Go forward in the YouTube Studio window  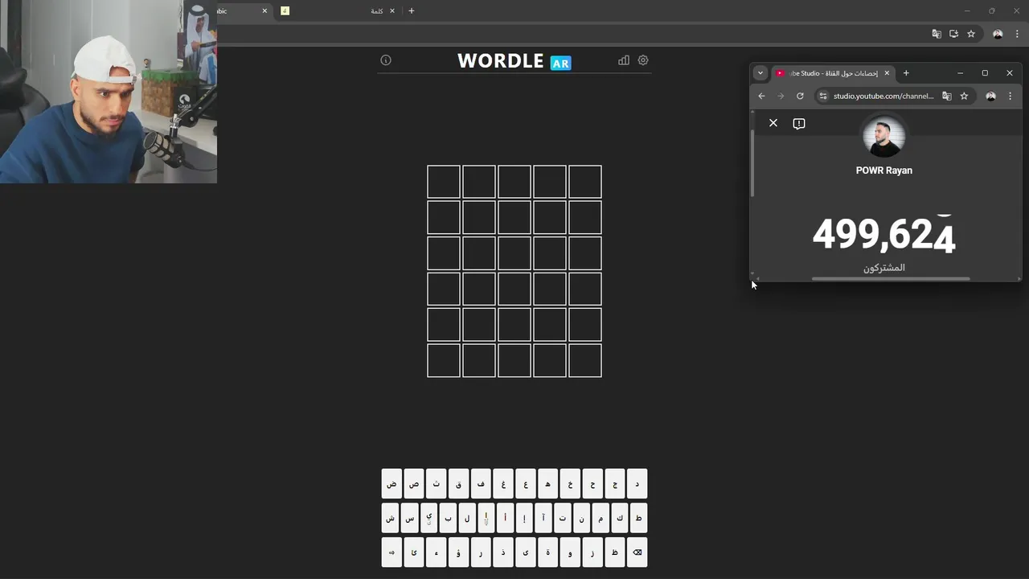tap(781, 96)
